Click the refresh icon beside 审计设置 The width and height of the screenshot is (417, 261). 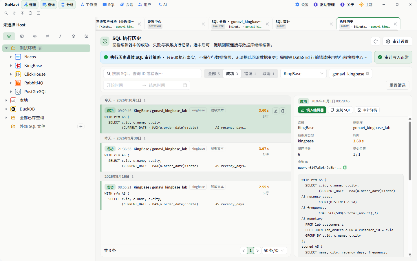coord(376,41)
